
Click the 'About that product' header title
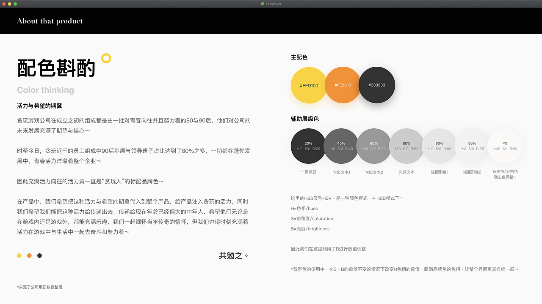(50, 21)
